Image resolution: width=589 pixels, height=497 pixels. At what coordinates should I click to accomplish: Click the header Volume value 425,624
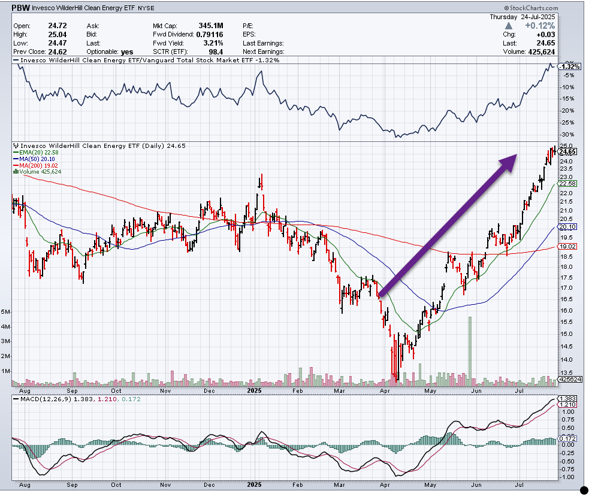[541, 52]
